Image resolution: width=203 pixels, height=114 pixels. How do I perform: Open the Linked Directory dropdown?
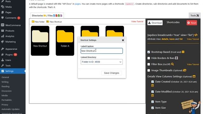(101, 62)
